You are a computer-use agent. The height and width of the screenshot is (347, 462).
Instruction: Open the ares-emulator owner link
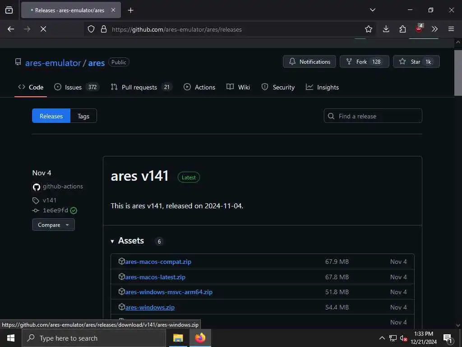point(53,63)
